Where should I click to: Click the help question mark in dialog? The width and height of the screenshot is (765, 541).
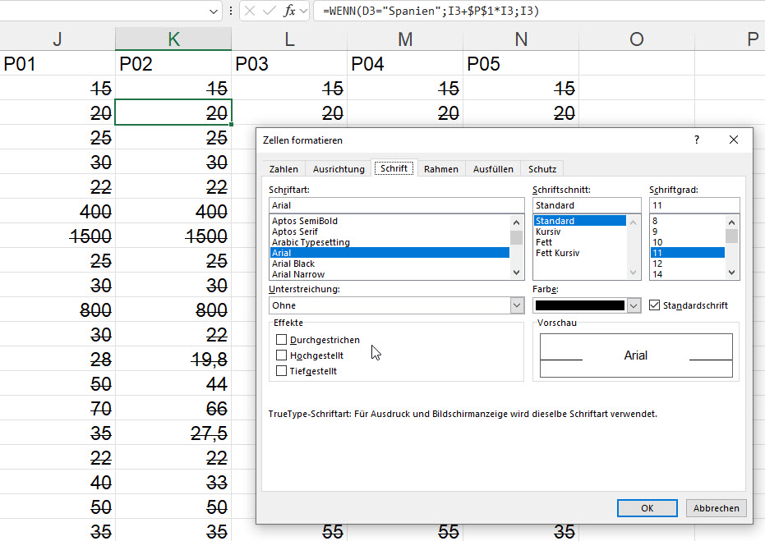tap(697, 140)
